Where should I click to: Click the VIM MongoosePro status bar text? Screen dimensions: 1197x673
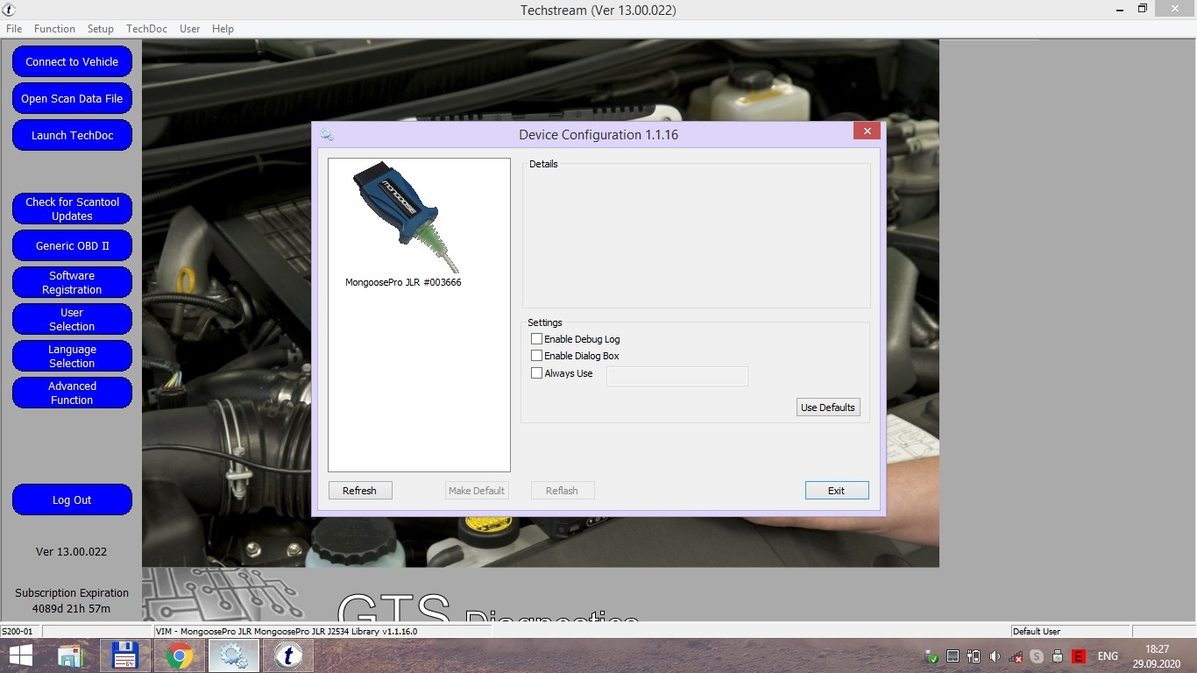pos(287,631)
